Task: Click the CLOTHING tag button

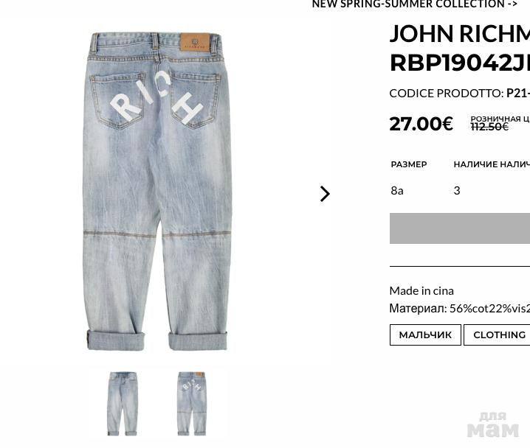Action: pos(497,335)
